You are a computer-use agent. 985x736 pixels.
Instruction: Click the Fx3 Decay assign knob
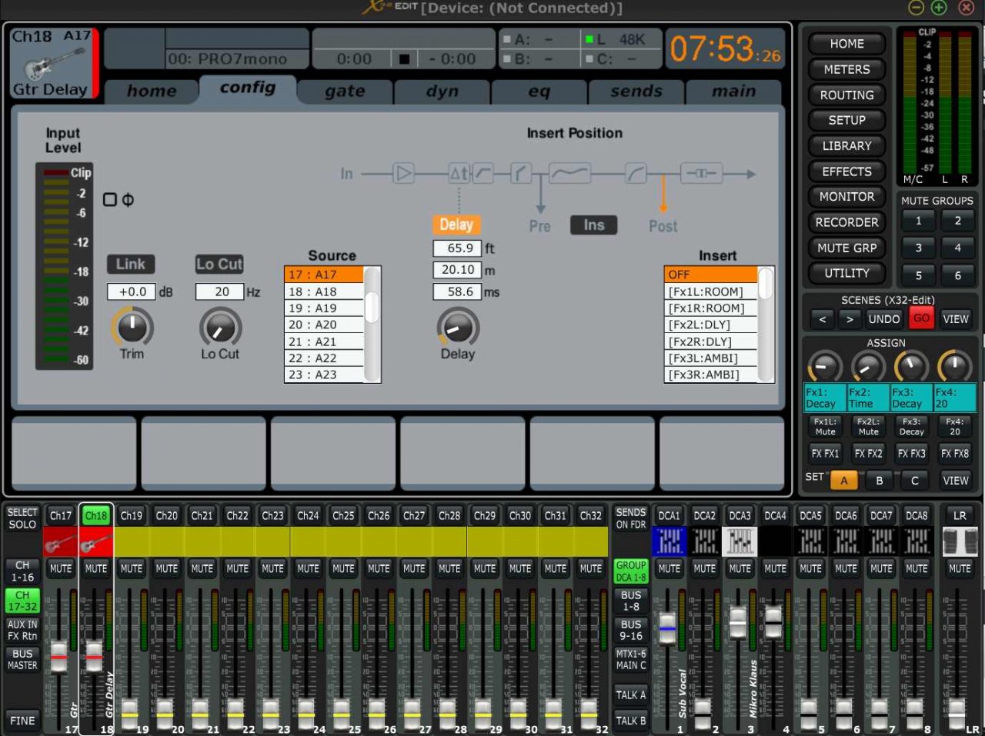912,368
